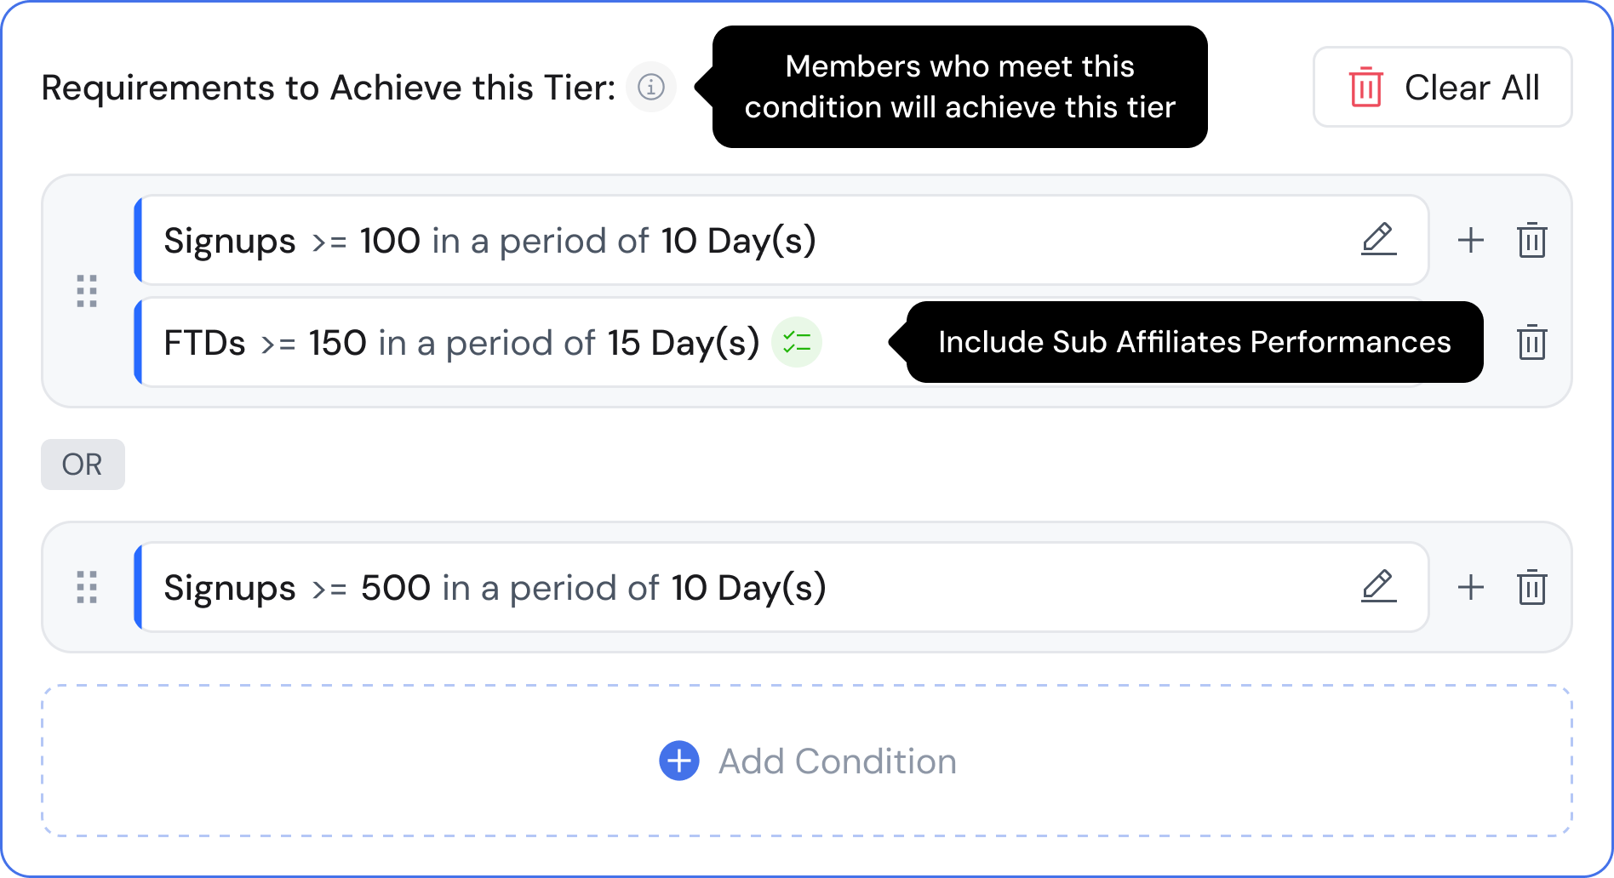Click the drag handle of the first condition group
Image resolution: width=1614 pixels, height=878 pixels.
coord(87,291)
